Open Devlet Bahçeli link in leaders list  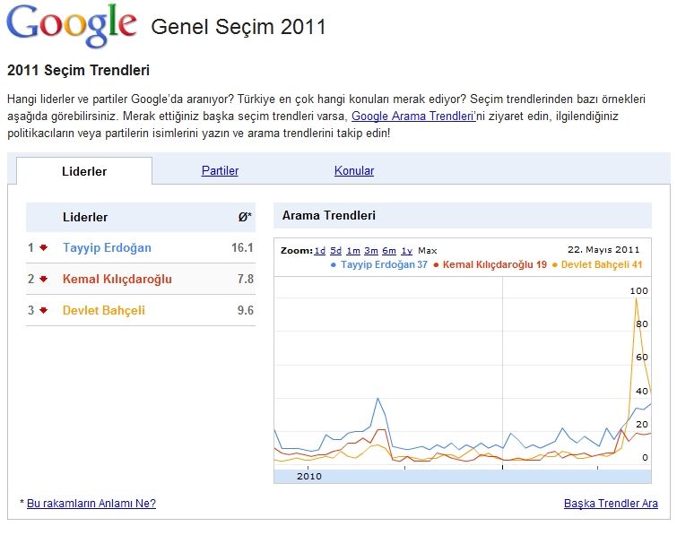(103, 311)
